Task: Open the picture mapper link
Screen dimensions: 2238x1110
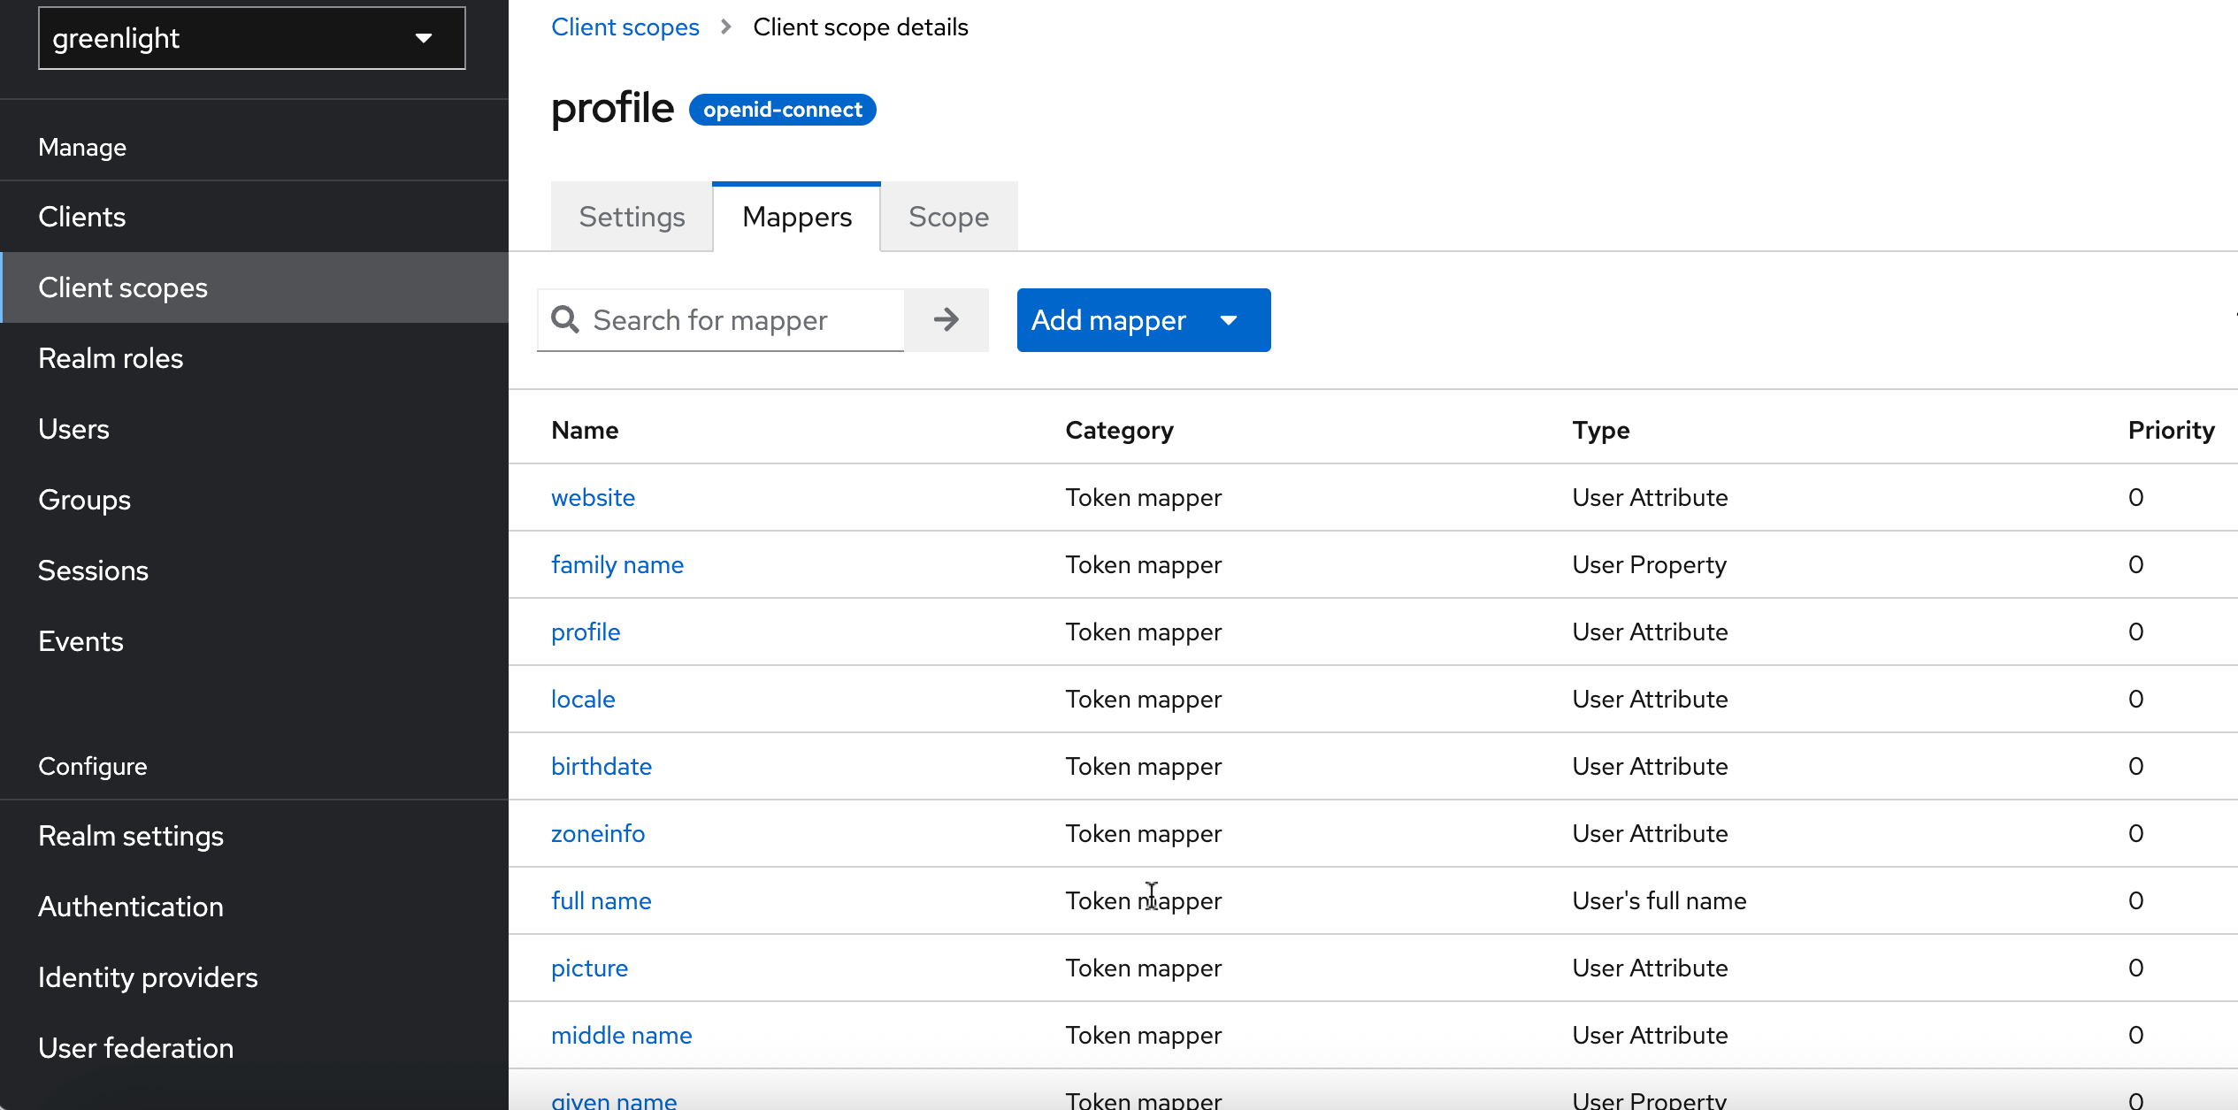Action: point(589,968)
